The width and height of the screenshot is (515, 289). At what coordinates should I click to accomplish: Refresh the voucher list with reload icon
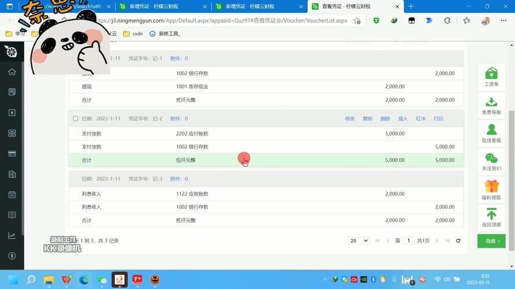pos(458,241)
